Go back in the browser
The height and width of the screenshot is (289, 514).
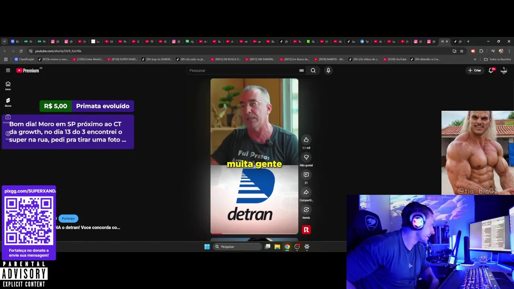[5, 51]
